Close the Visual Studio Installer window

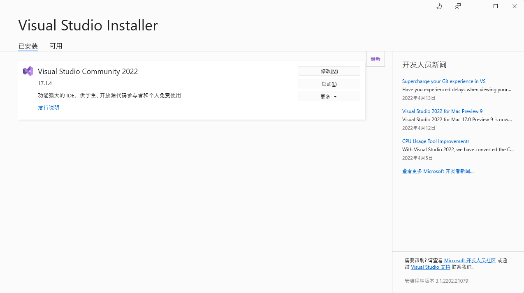[515, 6]
